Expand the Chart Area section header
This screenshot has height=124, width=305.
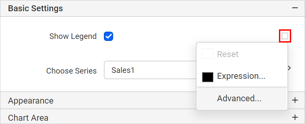click(x=152, y=117)
